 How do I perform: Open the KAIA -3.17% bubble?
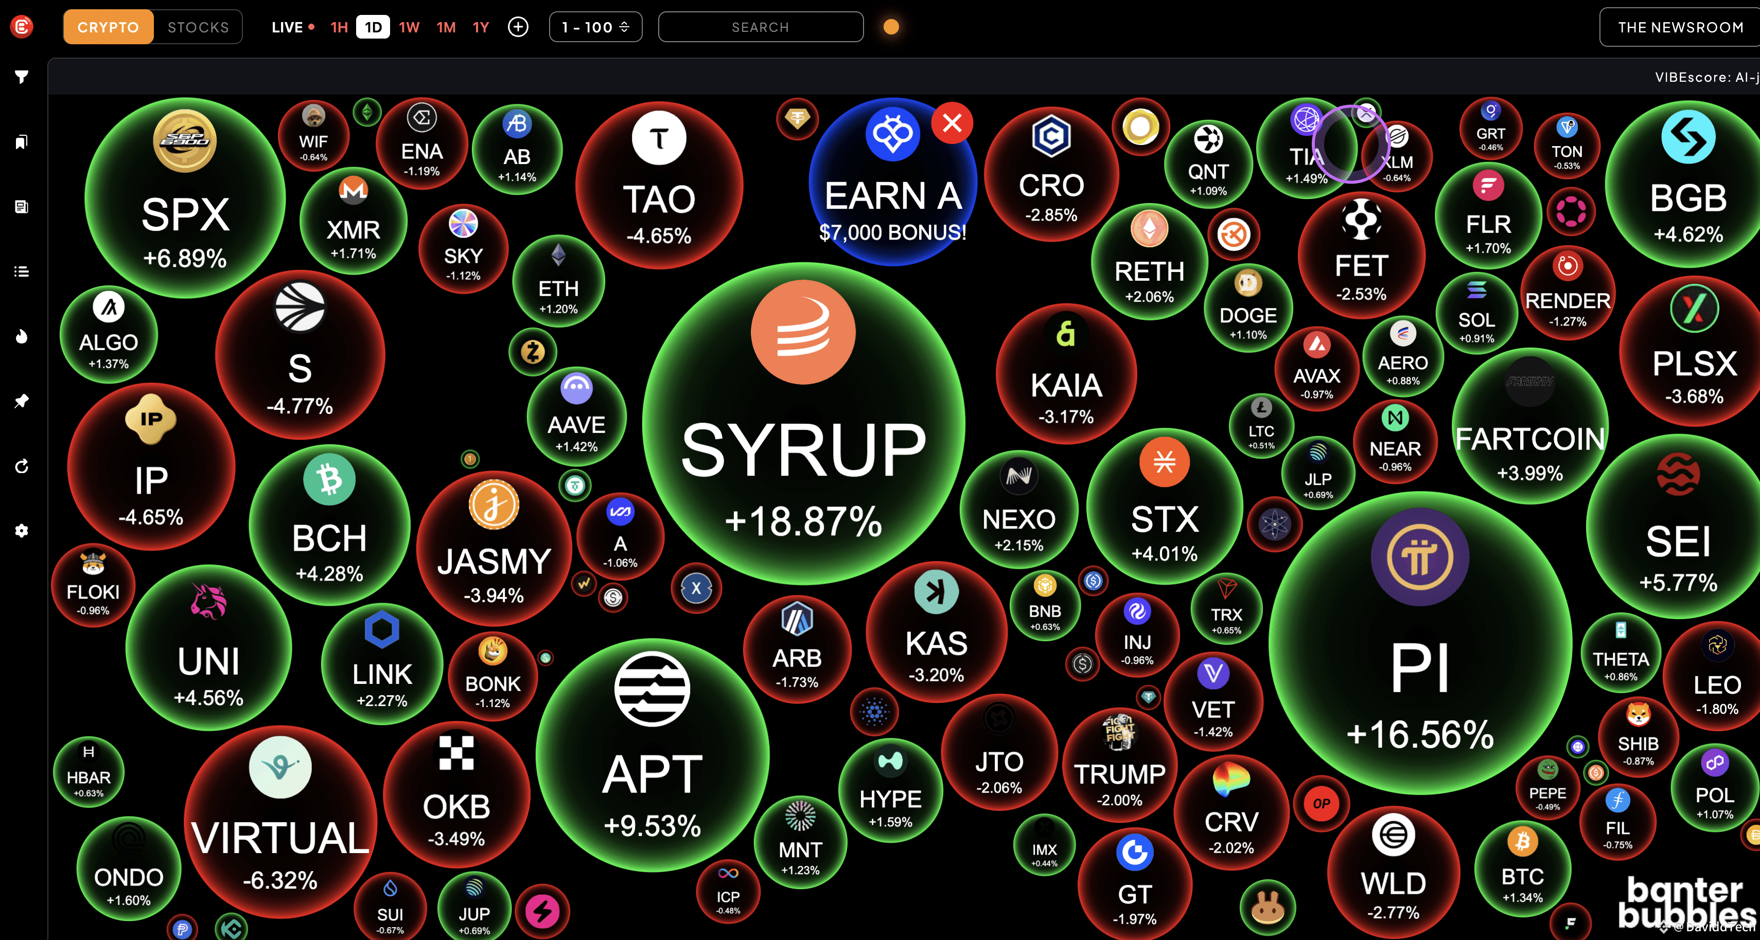tap(1066, 374)
